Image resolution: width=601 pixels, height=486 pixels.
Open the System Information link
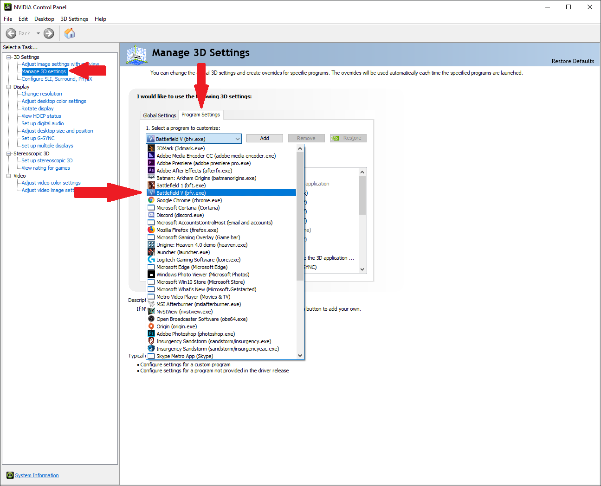coord(37,475)
